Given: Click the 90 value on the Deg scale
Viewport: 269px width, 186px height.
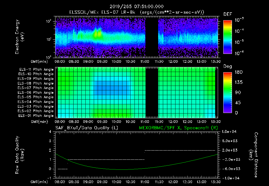Looking at the screenshot, I should click(238, 92).
